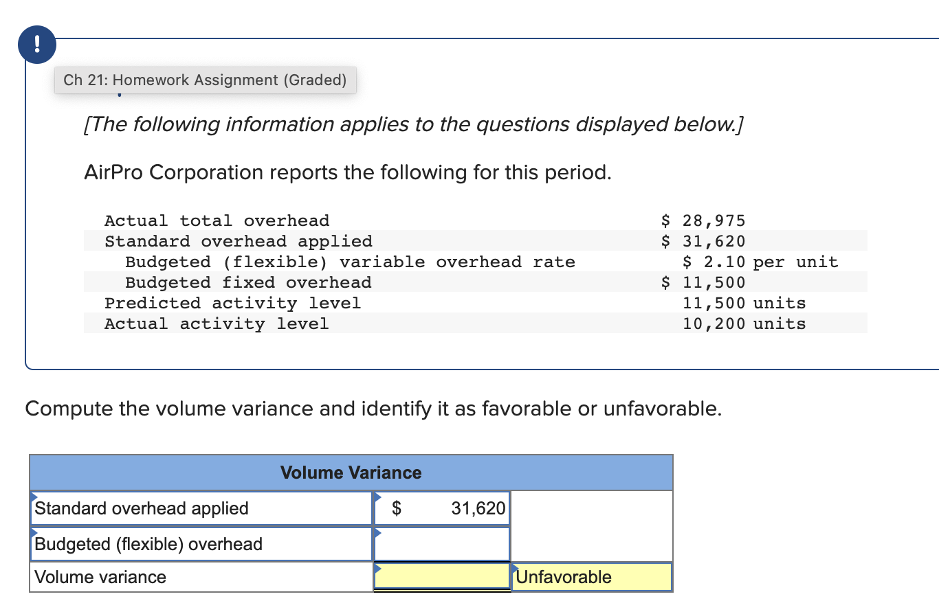Click the $ 28,975 actual overhead value
The height and width of the screenshot is (614, 939).
pos(703,220)
